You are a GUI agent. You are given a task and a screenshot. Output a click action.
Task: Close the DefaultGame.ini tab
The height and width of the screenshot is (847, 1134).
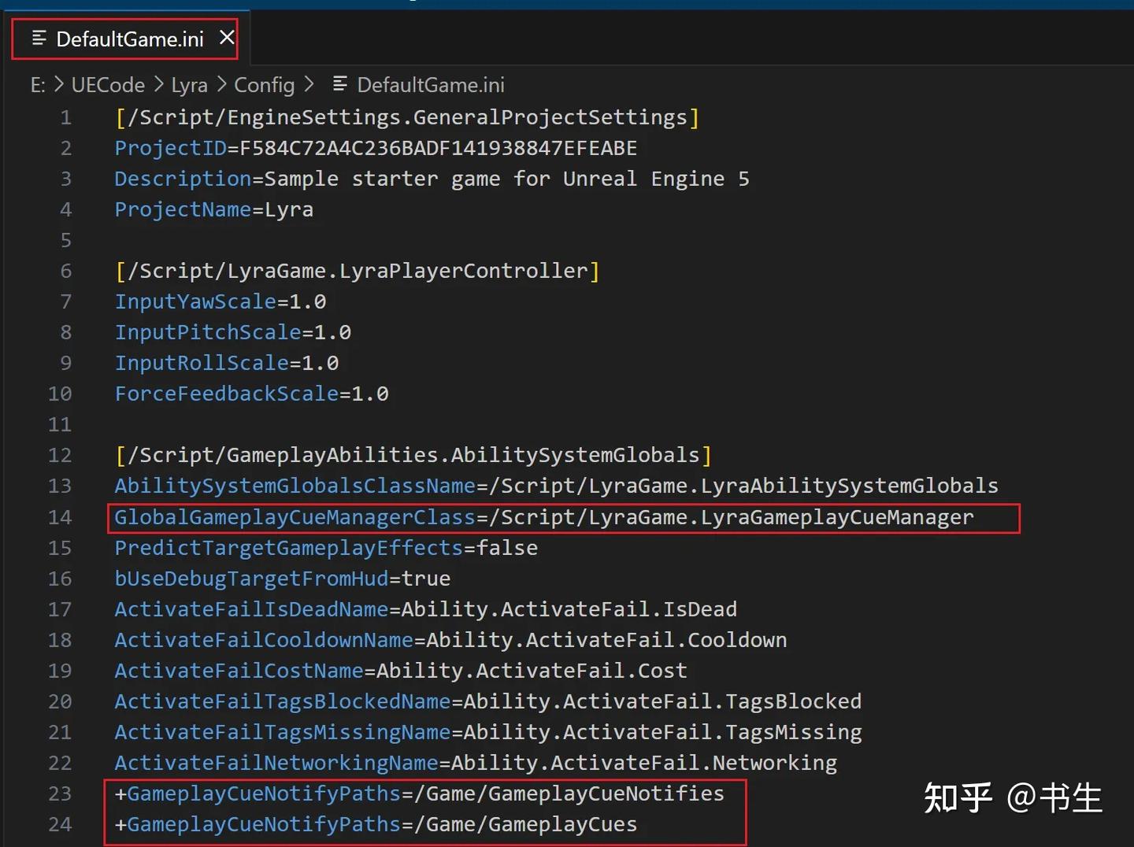227,38
